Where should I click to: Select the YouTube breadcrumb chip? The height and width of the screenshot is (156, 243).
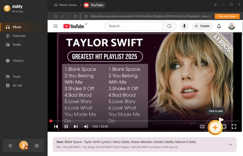click(95, 5)
